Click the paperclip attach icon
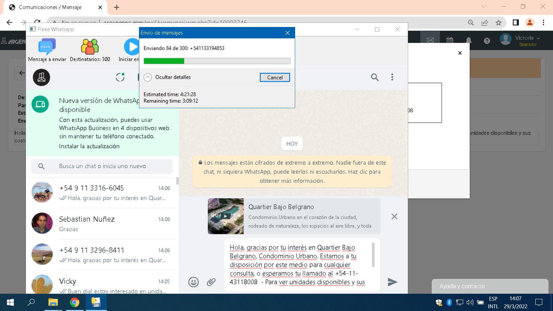553x311 pixels. [211, 282]
